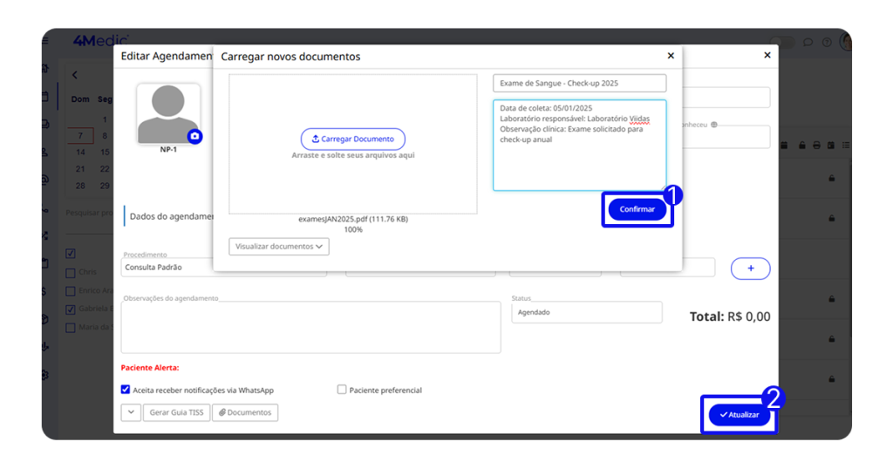893x469 pixels.
Task: Click the Confirmar button
Action: click(637, 209)
